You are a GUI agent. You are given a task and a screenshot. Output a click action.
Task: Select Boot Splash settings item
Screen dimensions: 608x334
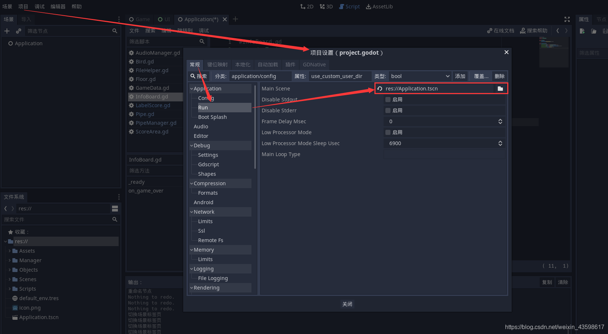212,117
